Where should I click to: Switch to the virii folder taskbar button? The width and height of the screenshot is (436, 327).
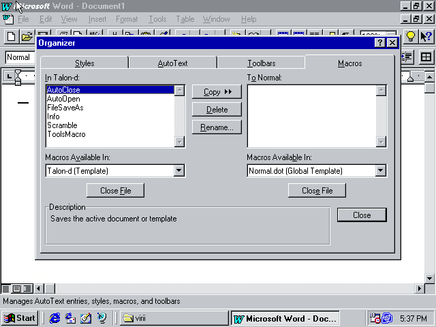[x=174, y=318]
